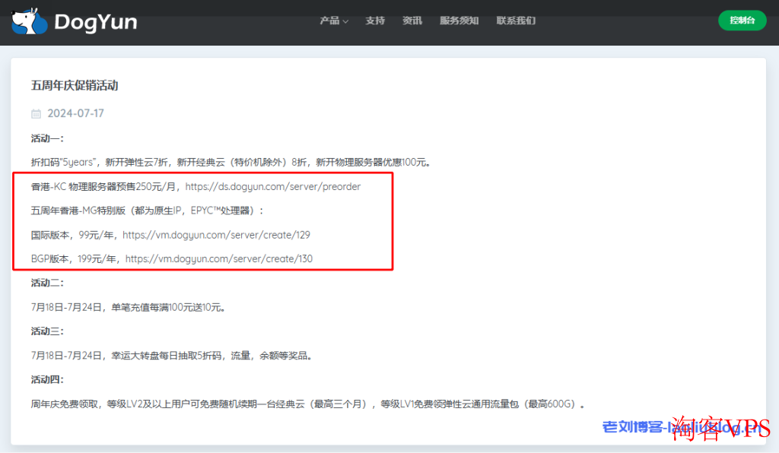This screenshot has width=779, height=453.
Task: Click the DogYun brand name text
Action: [95, 22]
